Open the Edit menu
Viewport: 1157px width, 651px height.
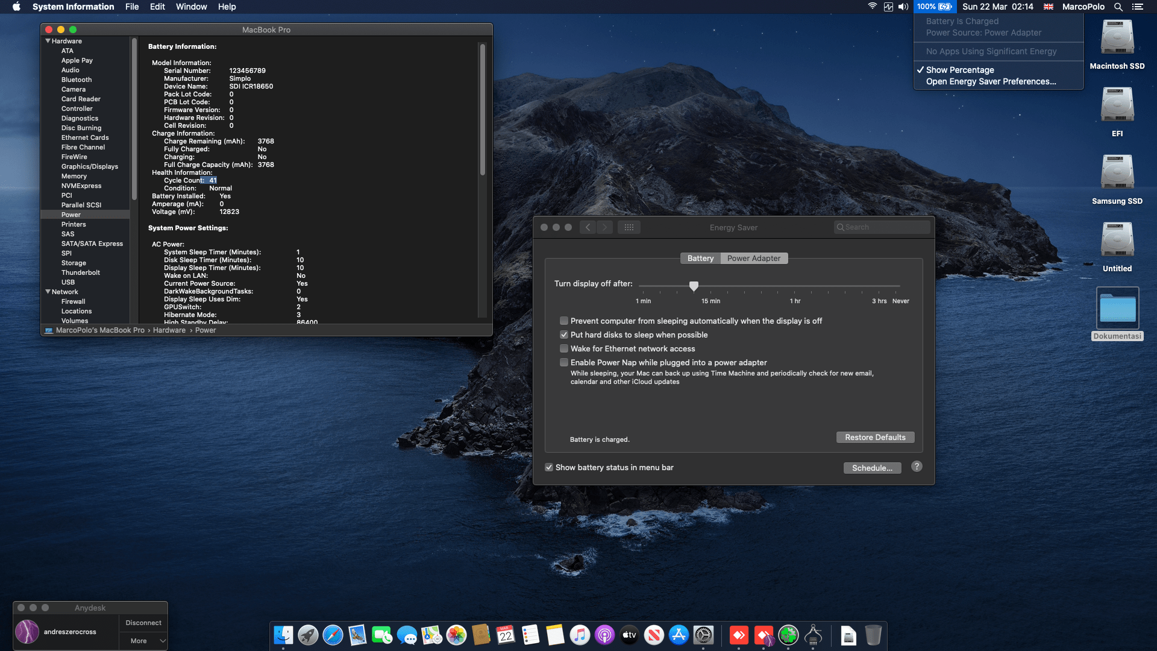[157, 7]
